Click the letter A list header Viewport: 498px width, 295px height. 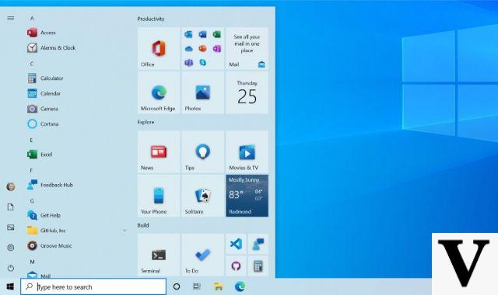click(x=32, y=19)
